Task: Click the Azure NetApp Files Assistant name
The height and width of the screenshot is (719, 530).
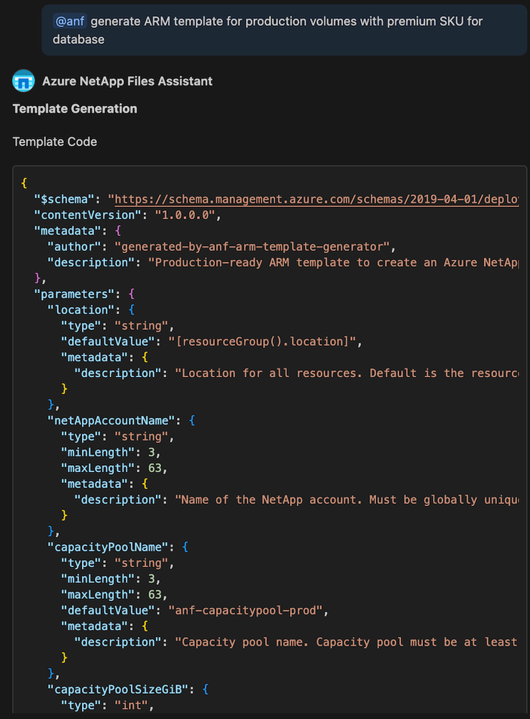Action: pyautogui.click(x=127, y=81)
